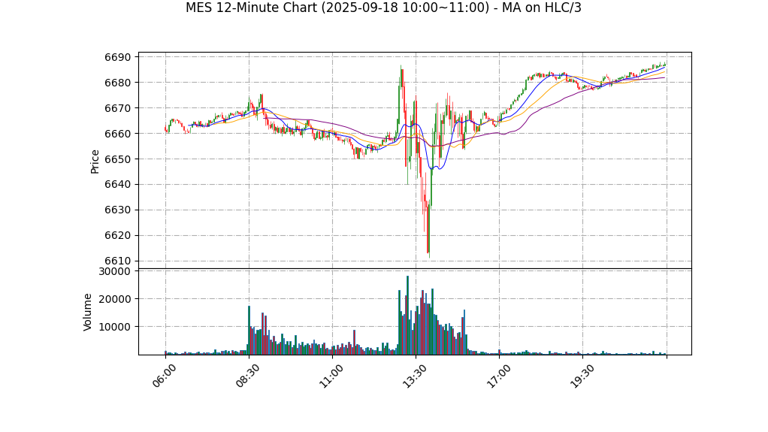Click the 10000 volume axis label
Image resolution: width=768 pixels, height=432 pixels.
click(115, 327)
